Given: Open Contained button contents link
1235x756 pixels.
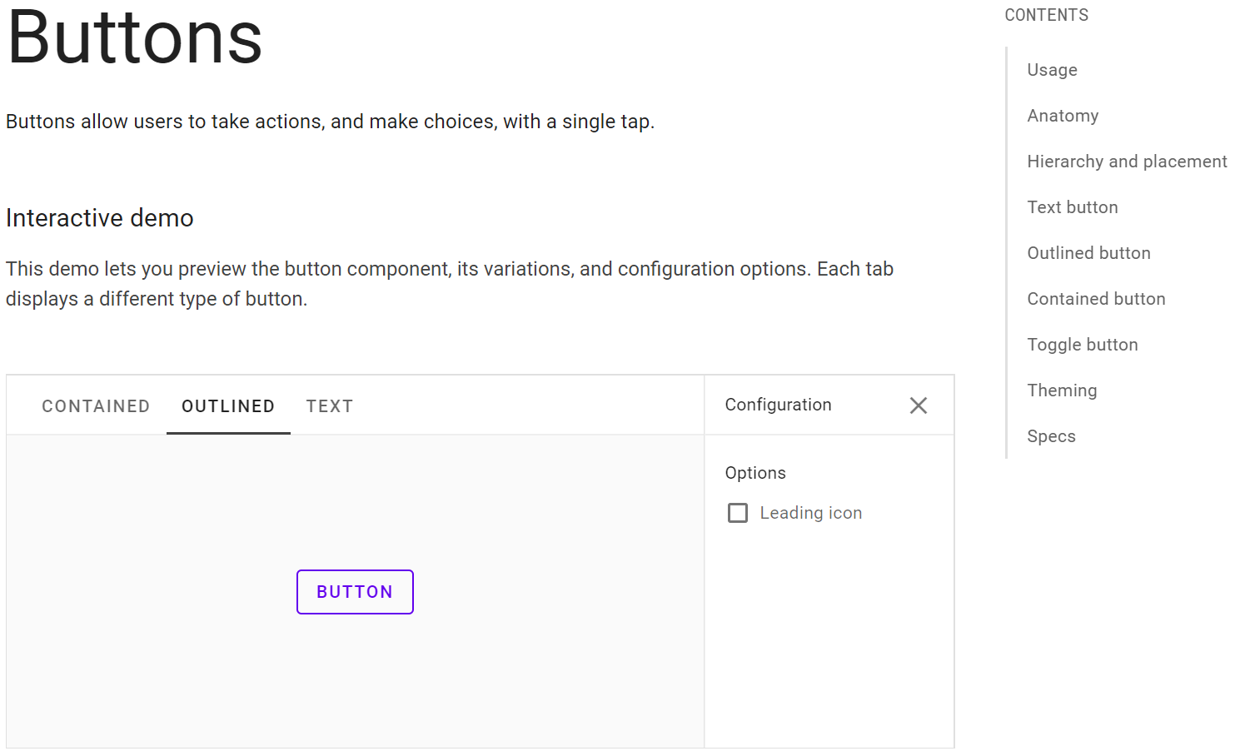Looking at the screenshot, I should (x=1096, y=299).
